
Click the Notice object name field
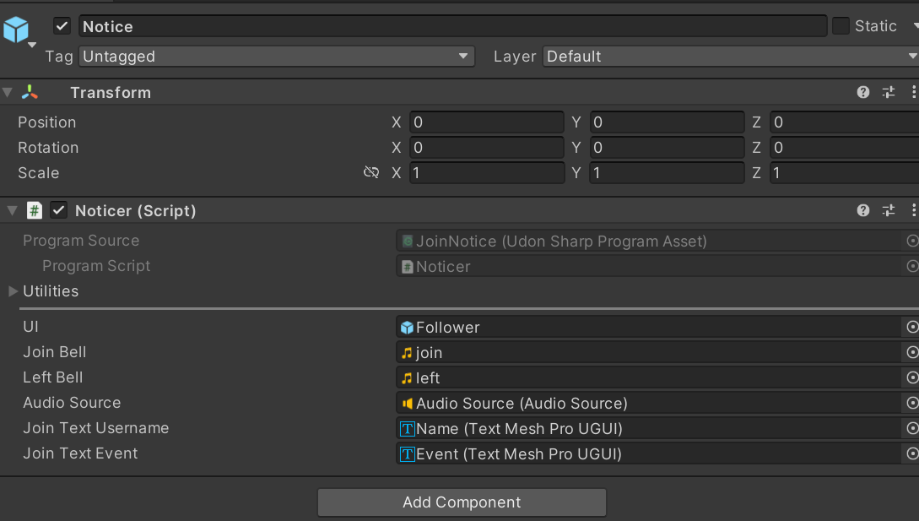(451, 26)
